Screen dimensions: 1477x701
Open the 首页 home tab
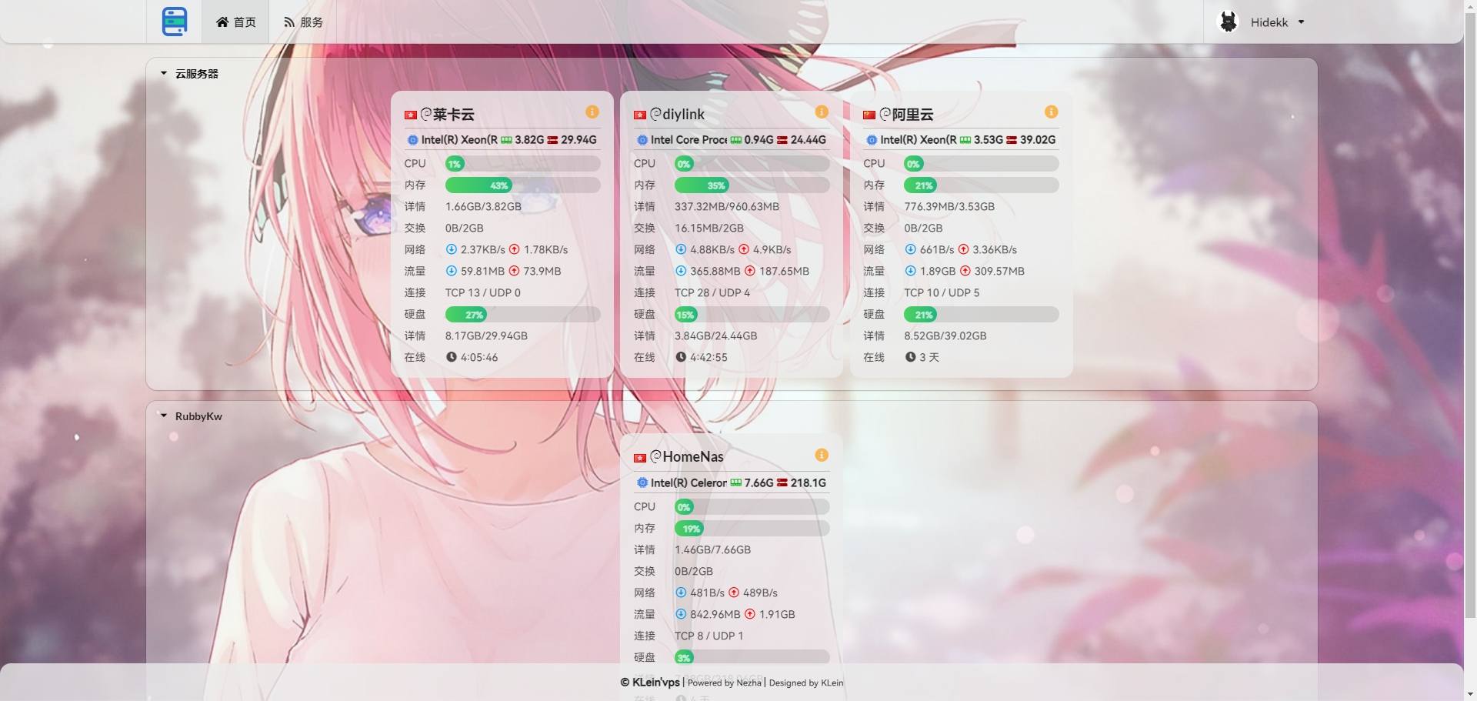(x=235, y=22)
